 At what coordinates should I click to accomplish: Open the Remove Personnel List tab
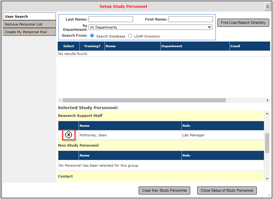tap(29, 24)
